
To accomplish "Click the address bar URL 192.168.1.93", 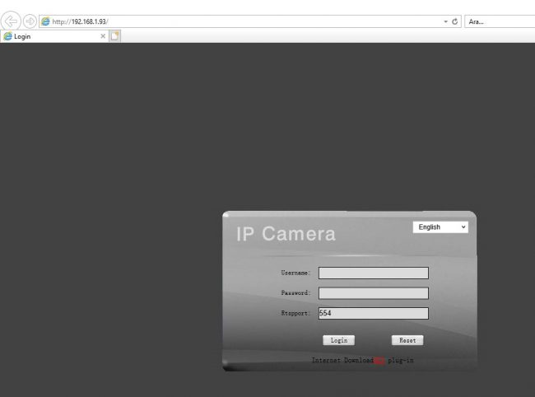I will click(x=81, y=21).
